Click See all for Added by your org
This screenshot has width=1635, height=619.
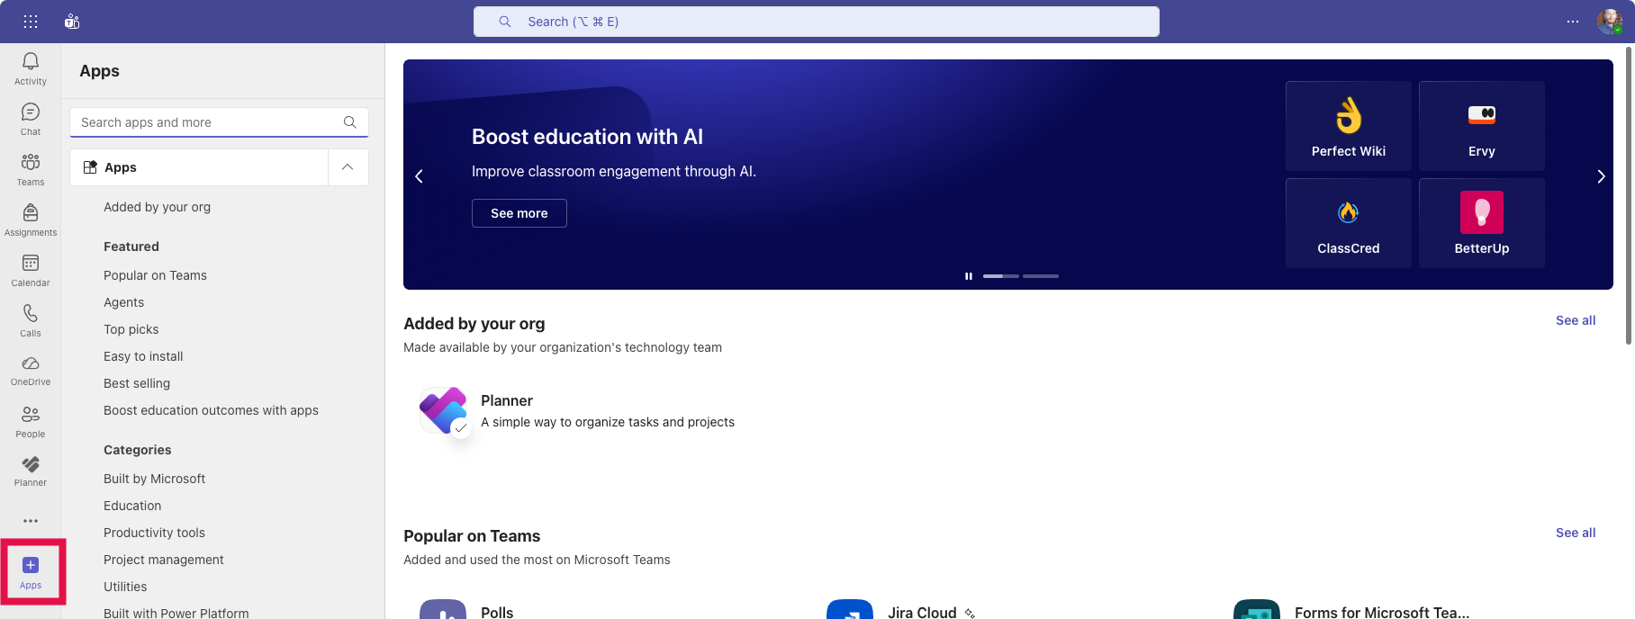coord(1576,320)
